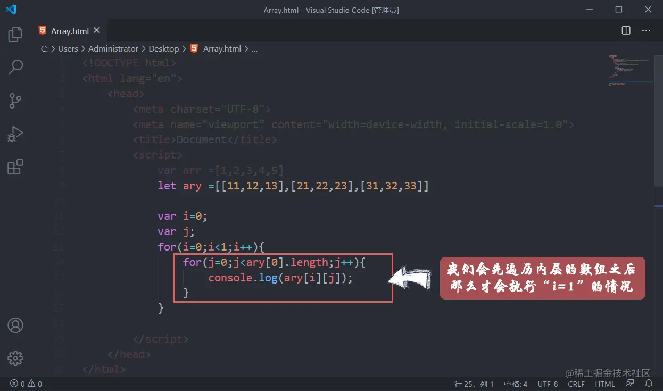Click the 'var j;' code line
Screen dimensions: 663x391
tap(176, 231)
